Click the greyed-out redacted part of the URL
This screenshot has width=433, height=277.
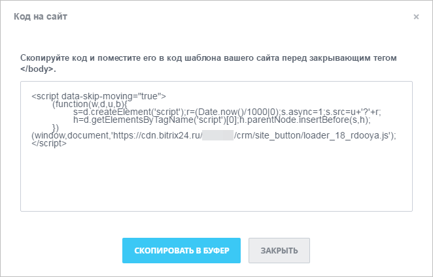click(x=218, y=135)
